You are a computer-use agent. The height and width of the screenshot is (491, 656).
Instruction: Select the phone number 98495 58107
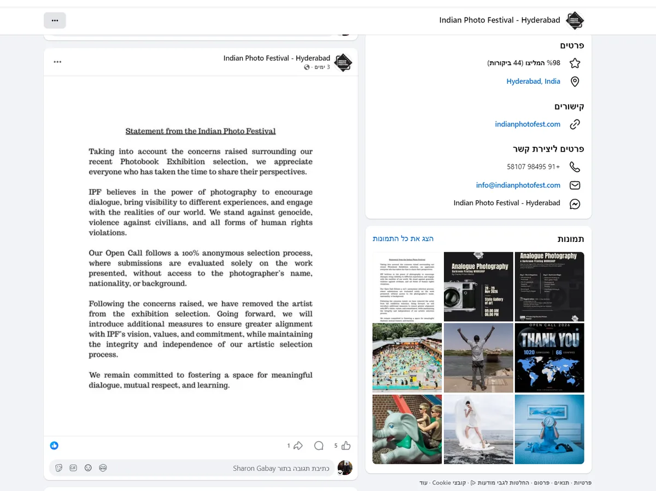(x=534, y=166)
